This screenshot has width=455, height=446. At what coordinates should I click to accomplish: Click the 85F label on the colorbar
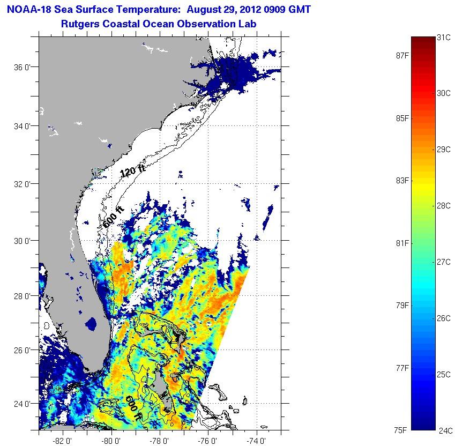[x=402, y=118]
